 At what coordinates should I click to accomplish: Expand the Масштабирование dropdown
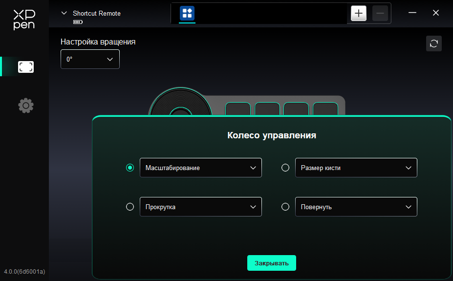point(201,168)
